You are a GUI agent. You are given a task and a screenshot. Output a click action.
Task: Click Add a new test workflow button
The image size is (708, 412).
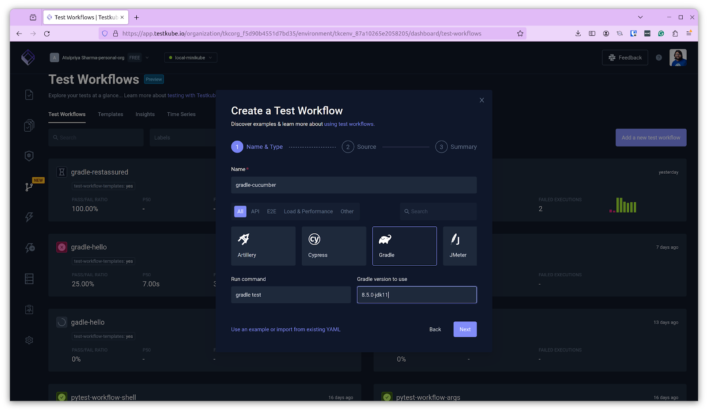point(651,137)
